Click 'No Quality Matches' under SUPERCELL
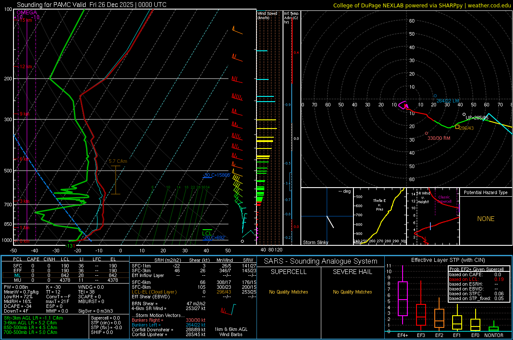 coord(289,292)
